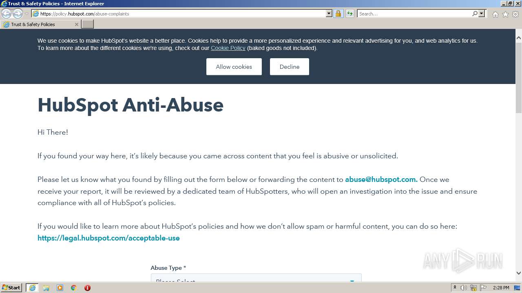Click the Decline cookies button

(x=289, y=67)
